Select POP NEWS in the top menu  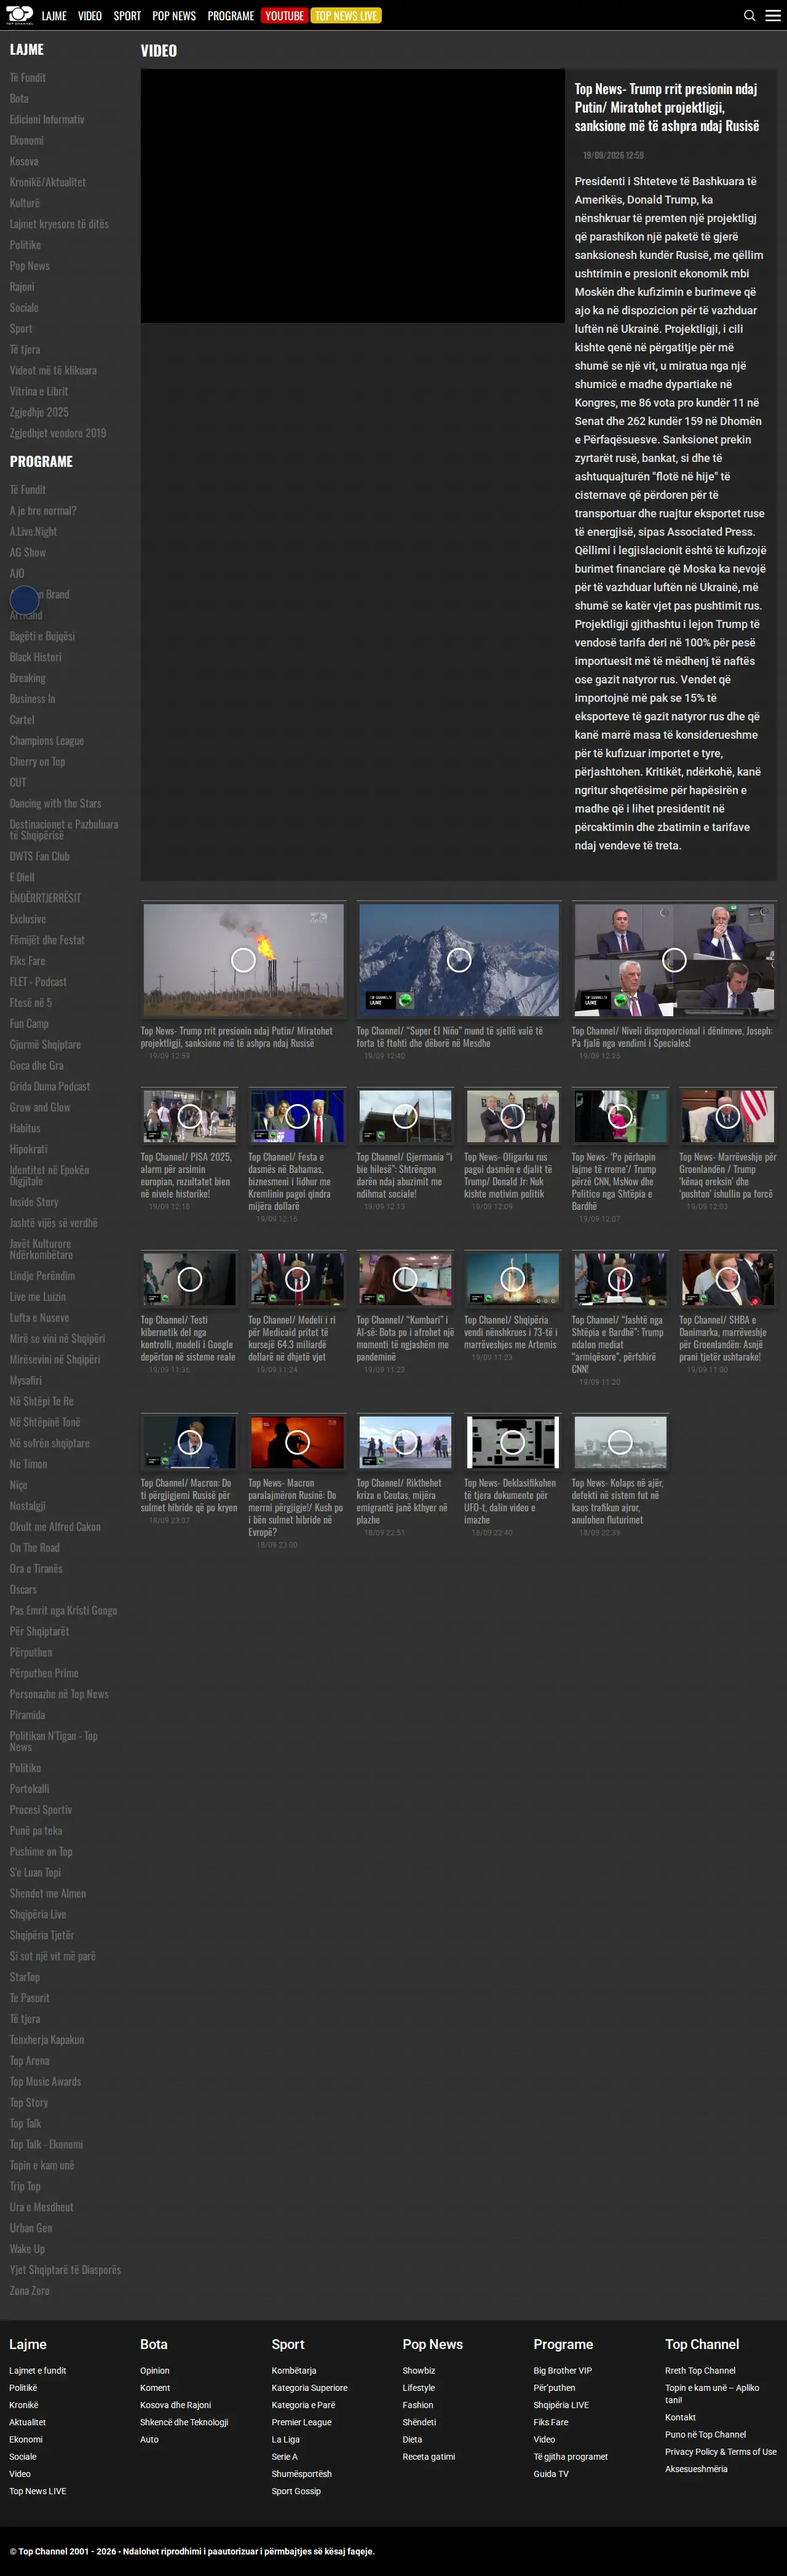tap(174, 16)
